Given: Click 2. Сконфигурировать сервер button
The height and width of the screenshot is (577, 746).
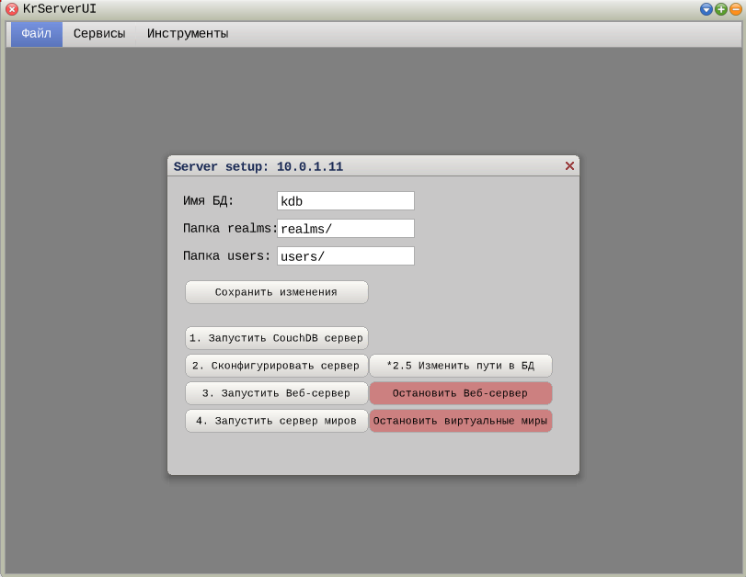Looking at the screenshot, I should point(276,366).
